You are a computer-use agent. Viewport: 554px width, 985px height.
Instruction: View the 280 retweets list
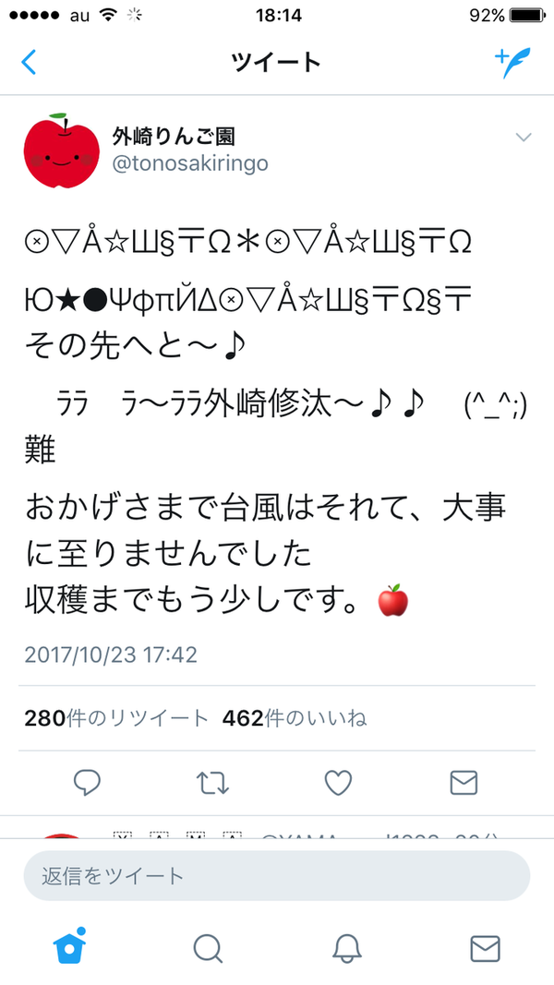tap(116, 718)
